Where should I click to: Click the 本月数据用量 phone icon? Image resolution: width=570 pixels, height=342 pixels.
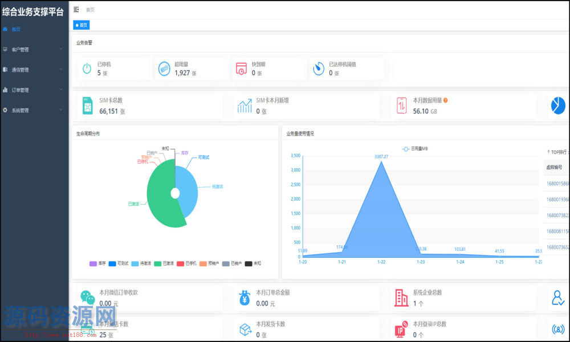pyautogui.click(x=402, y=105)
